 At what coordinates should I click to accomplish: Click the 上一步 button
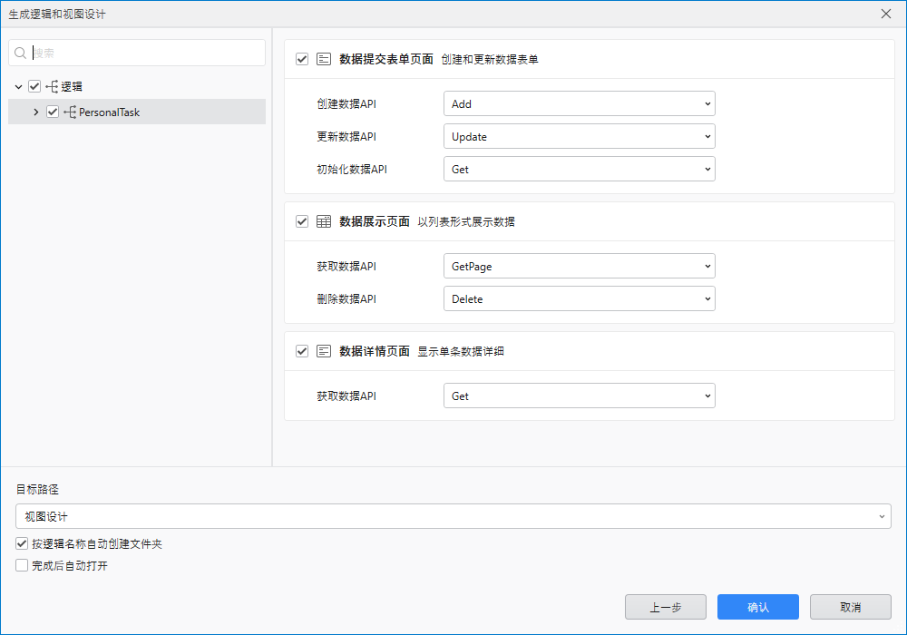point(665,607)
